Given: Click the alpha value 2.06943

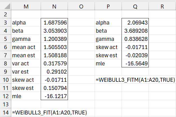Looking at the screenshot, I should pyautogui.click(x=135, y=23).
